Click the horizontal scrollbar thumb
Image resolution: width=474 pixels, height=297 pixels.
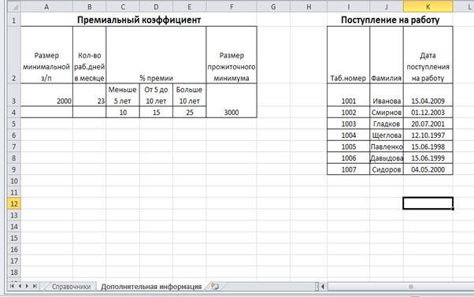411,286
